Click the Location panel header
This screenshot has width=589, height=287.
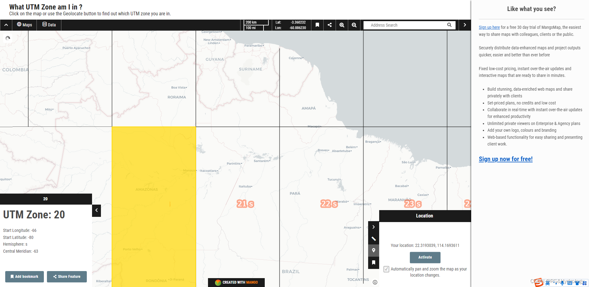425,216
